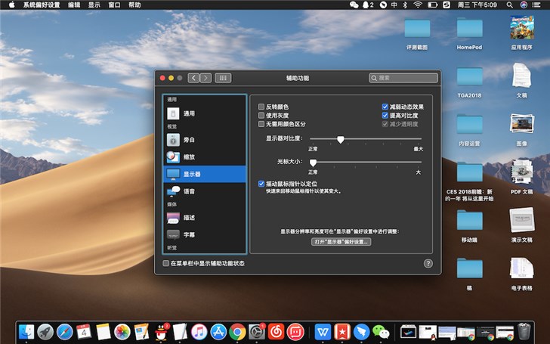Viewport: 550px width, 344px height.
Task: Open the 缩放 (Zoom) accessibility section
Action: (189, 157)
